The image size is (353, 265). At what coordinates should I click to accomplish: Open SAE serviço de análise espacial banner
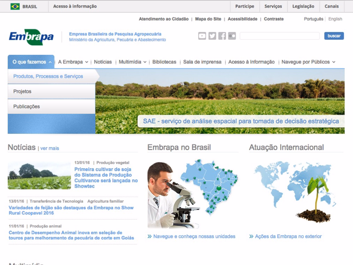coord(241,121)
